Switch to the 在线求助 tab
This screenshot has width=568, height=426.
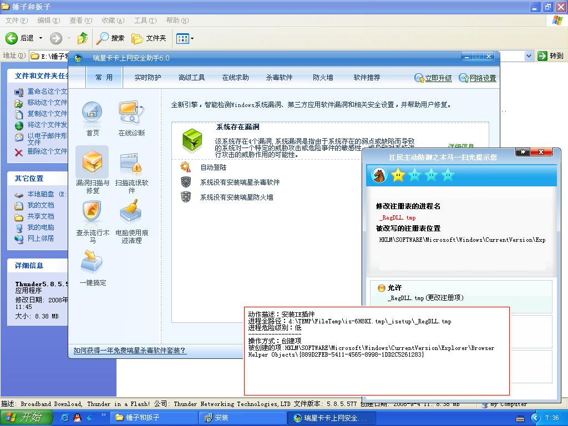click(x=235, y=77)
